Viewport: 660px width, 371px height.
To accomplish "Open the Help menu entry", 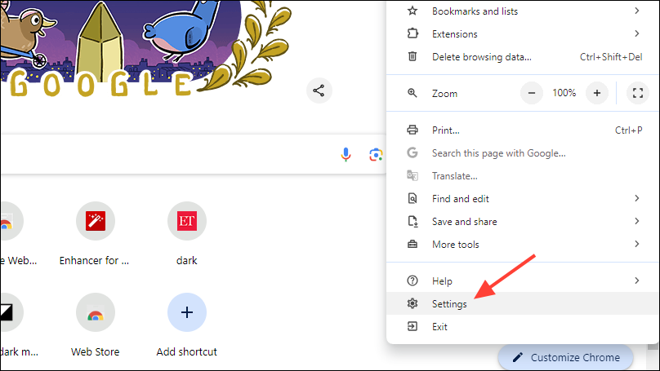I will coord(522,280).
